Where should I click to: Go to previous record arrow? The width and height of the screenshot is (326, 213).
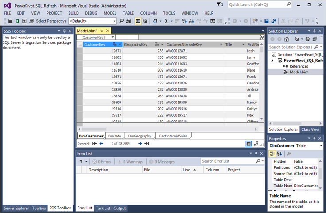pos(101,144)
